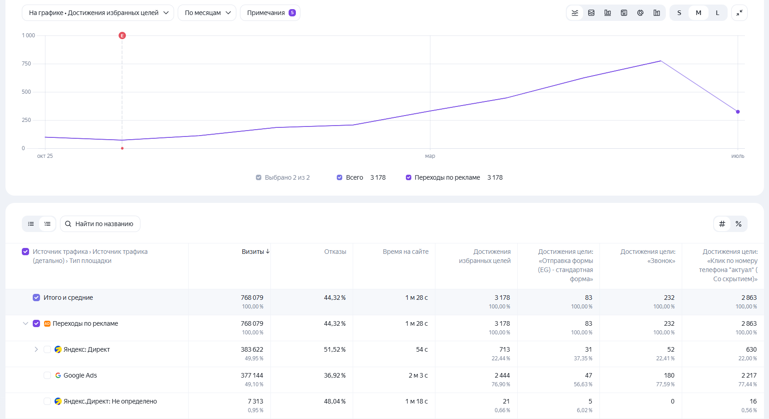769x419 pixels.
Task: Click the 2 м 3 с time value
Action: [418, 375]
